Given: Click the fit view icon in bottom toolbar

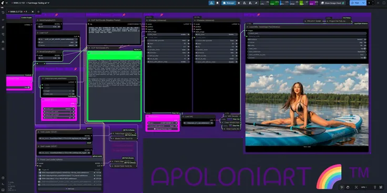Looking at the screenshot, I should point(356,187).
